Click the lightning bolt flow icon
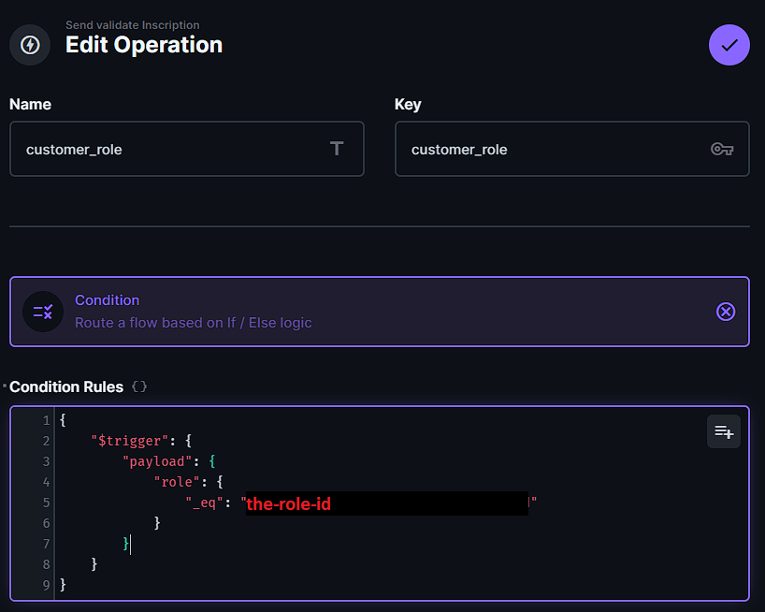 [30, 45]
